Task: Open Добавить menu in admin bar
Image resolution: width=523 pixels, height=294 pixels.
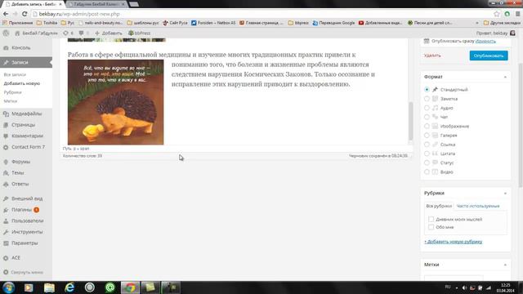Action: (109, 33)
